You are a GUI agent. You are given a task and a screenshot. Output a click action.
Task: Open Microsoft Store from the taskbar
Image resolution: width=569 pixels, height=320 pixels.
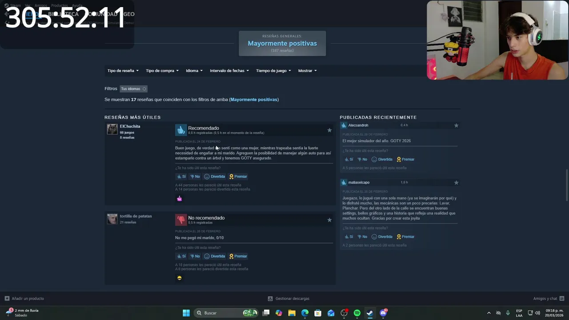(x=318, y=313)
